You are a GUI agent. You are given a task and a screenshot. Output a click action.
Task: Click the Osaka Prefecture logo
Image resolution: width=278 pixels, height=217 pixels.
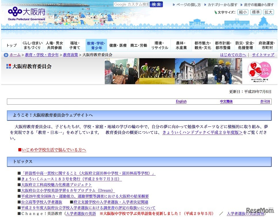(x=26, y=13)
